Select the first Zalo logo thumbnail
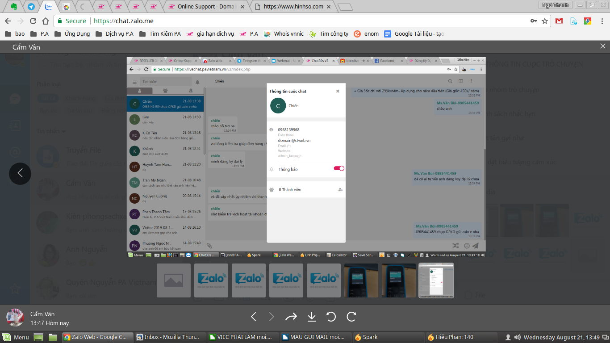610x343 pixels. (211, 280)
